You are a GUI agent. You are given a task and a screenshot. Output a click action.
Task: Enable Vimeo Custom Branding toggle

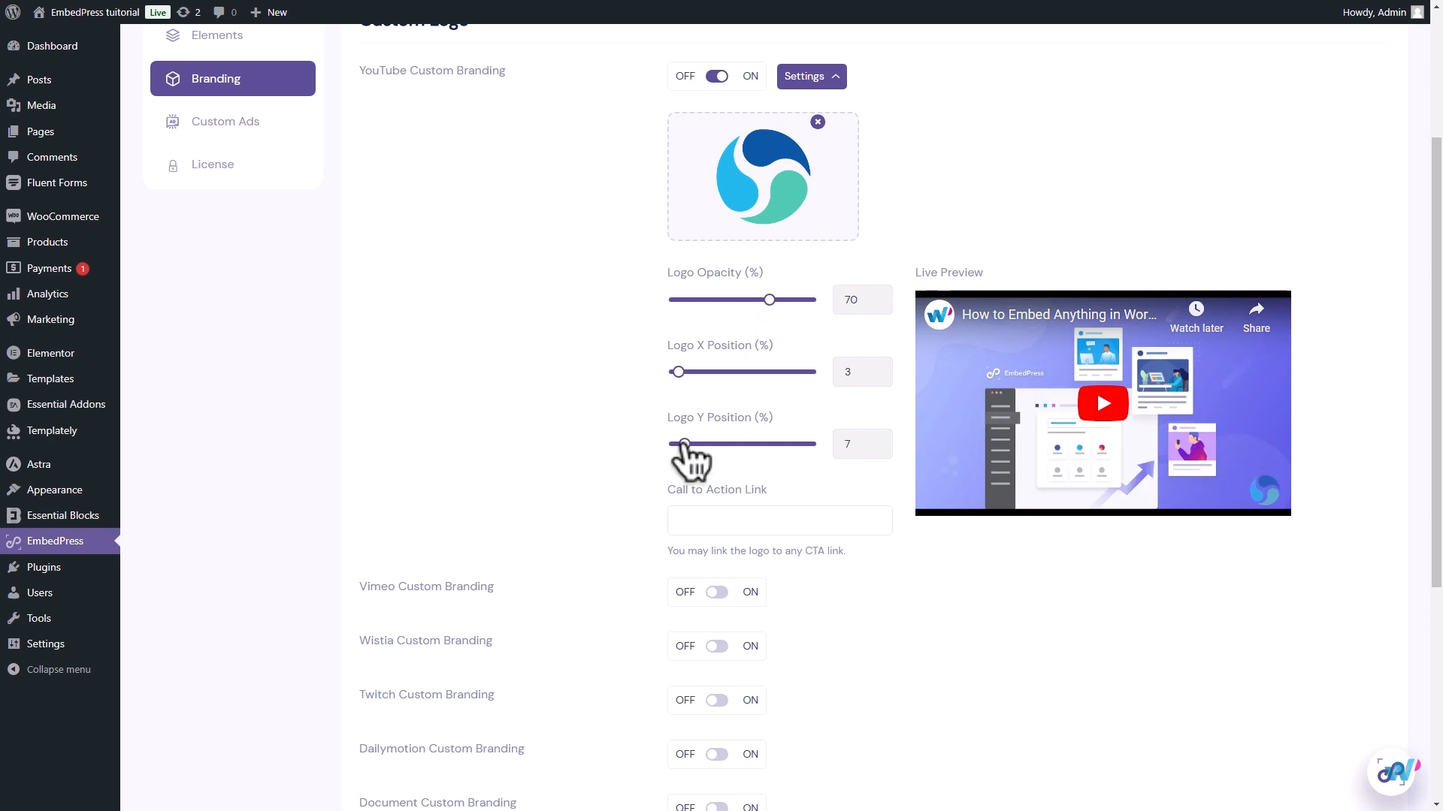coord(716,592)
